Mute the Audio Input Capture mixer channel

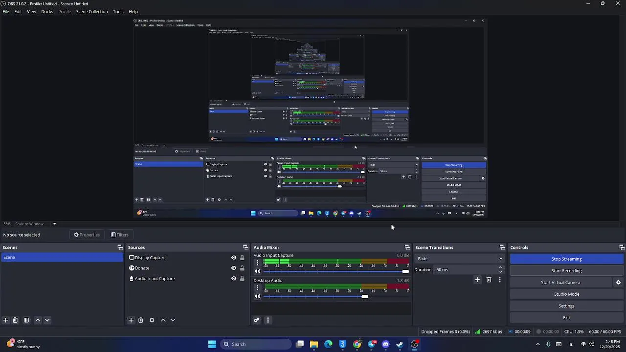click(258, 271)
